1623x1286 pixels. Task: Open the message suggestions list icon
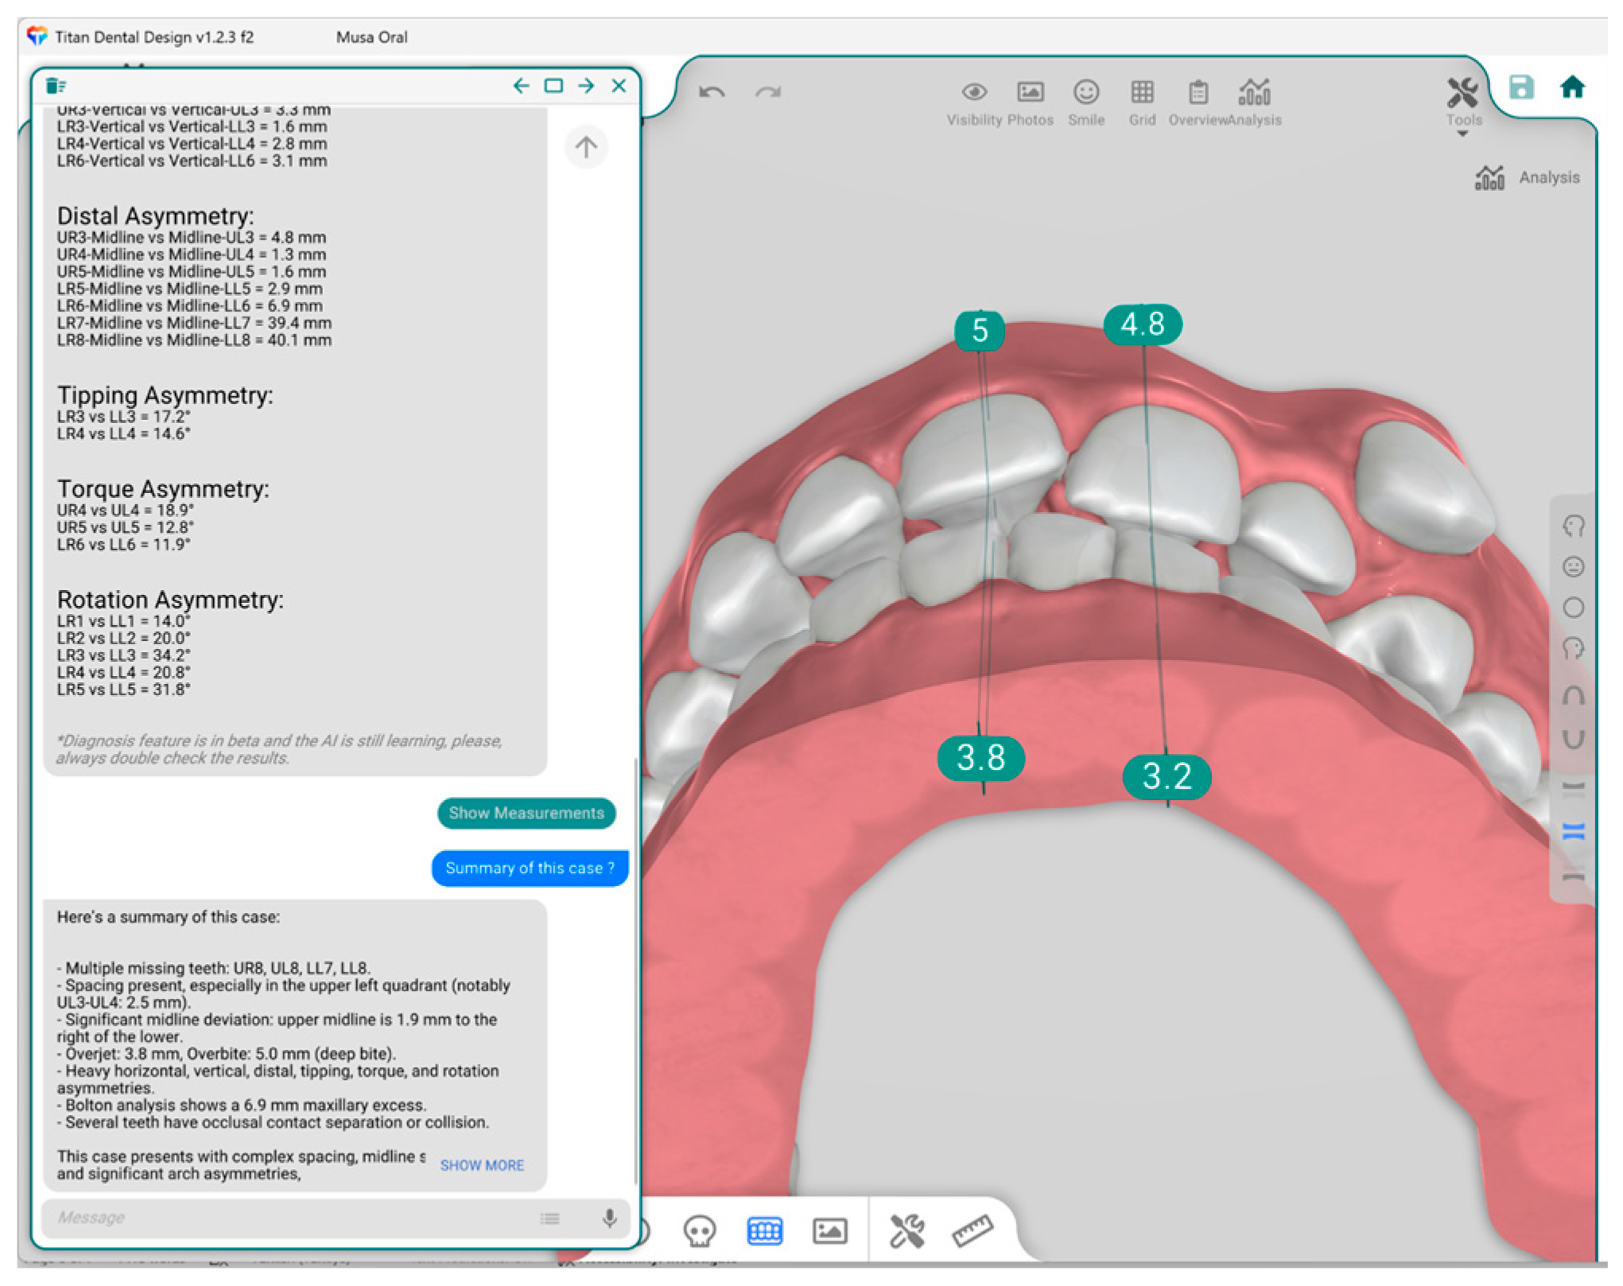tap(549, 1218)
